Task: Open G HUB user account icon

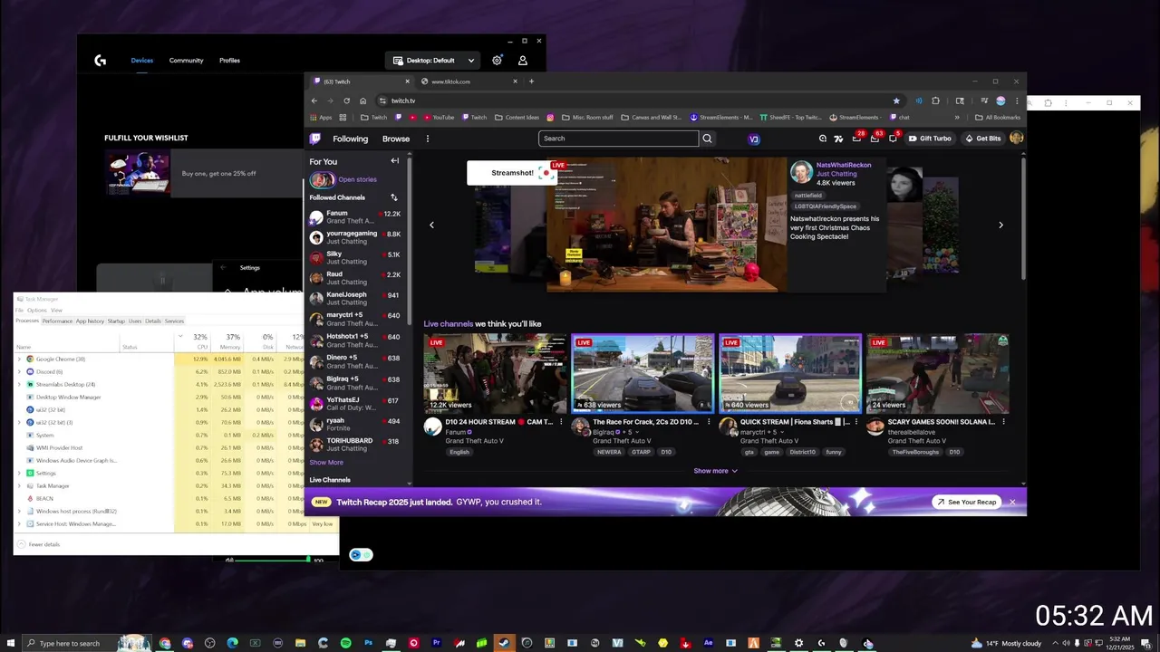Action: 523,61
